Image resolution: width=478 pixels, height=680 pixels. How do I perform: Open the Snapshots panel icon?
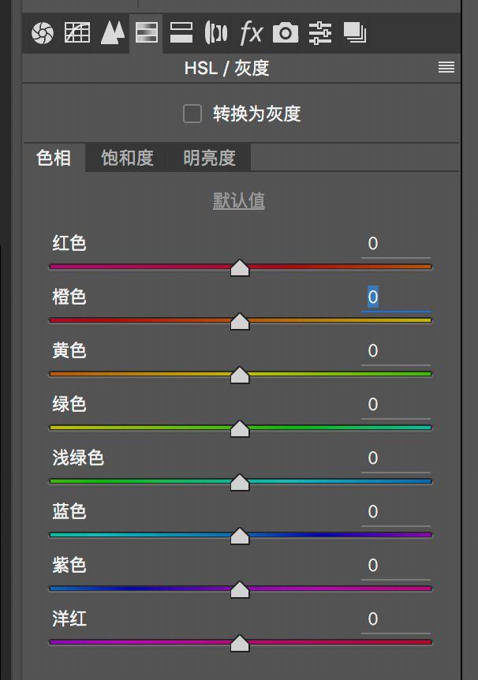coord(355,33)
